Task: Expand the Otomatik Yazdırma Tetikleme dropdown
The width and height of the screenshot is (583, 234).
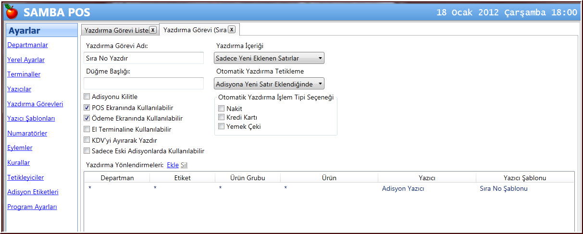Action: (x=269, y=84)
